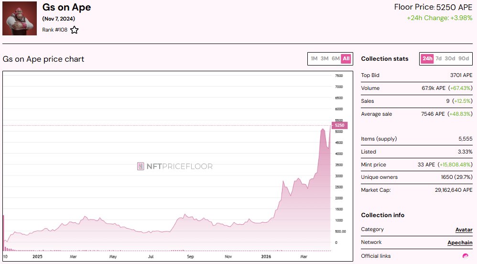Open the Avatar category link
The width and height of the screenshot is (477, 264).
(463, 230)
